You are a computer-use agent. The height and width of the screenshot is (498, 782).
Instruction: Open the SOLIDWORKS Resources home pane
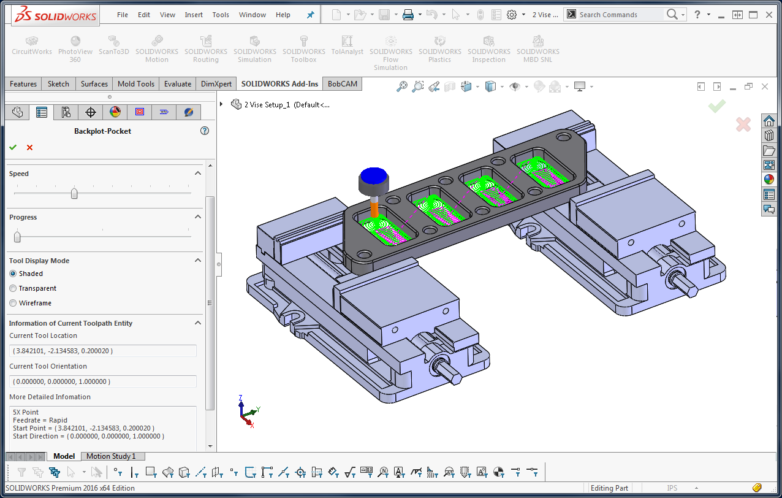click(x=769, y=121)
